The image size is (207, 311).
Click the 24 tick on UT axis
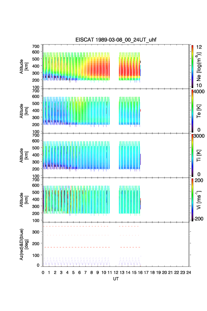click(x=189, y=272)
